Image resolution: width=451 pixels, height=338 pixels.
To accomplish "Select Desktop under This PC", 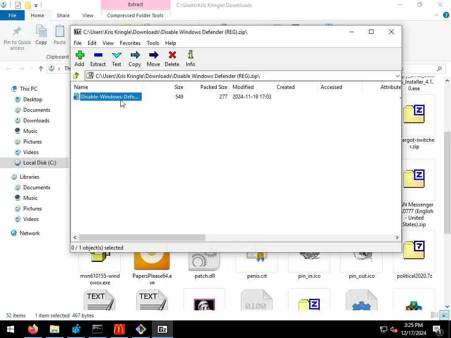I will point(33,99).
